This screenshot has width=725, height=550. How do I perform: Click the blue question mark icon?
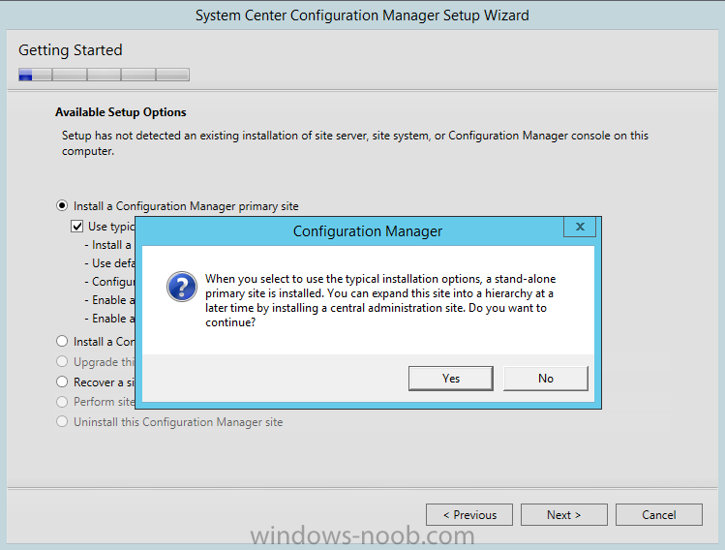pyautogui.click(x=182, y=287)
